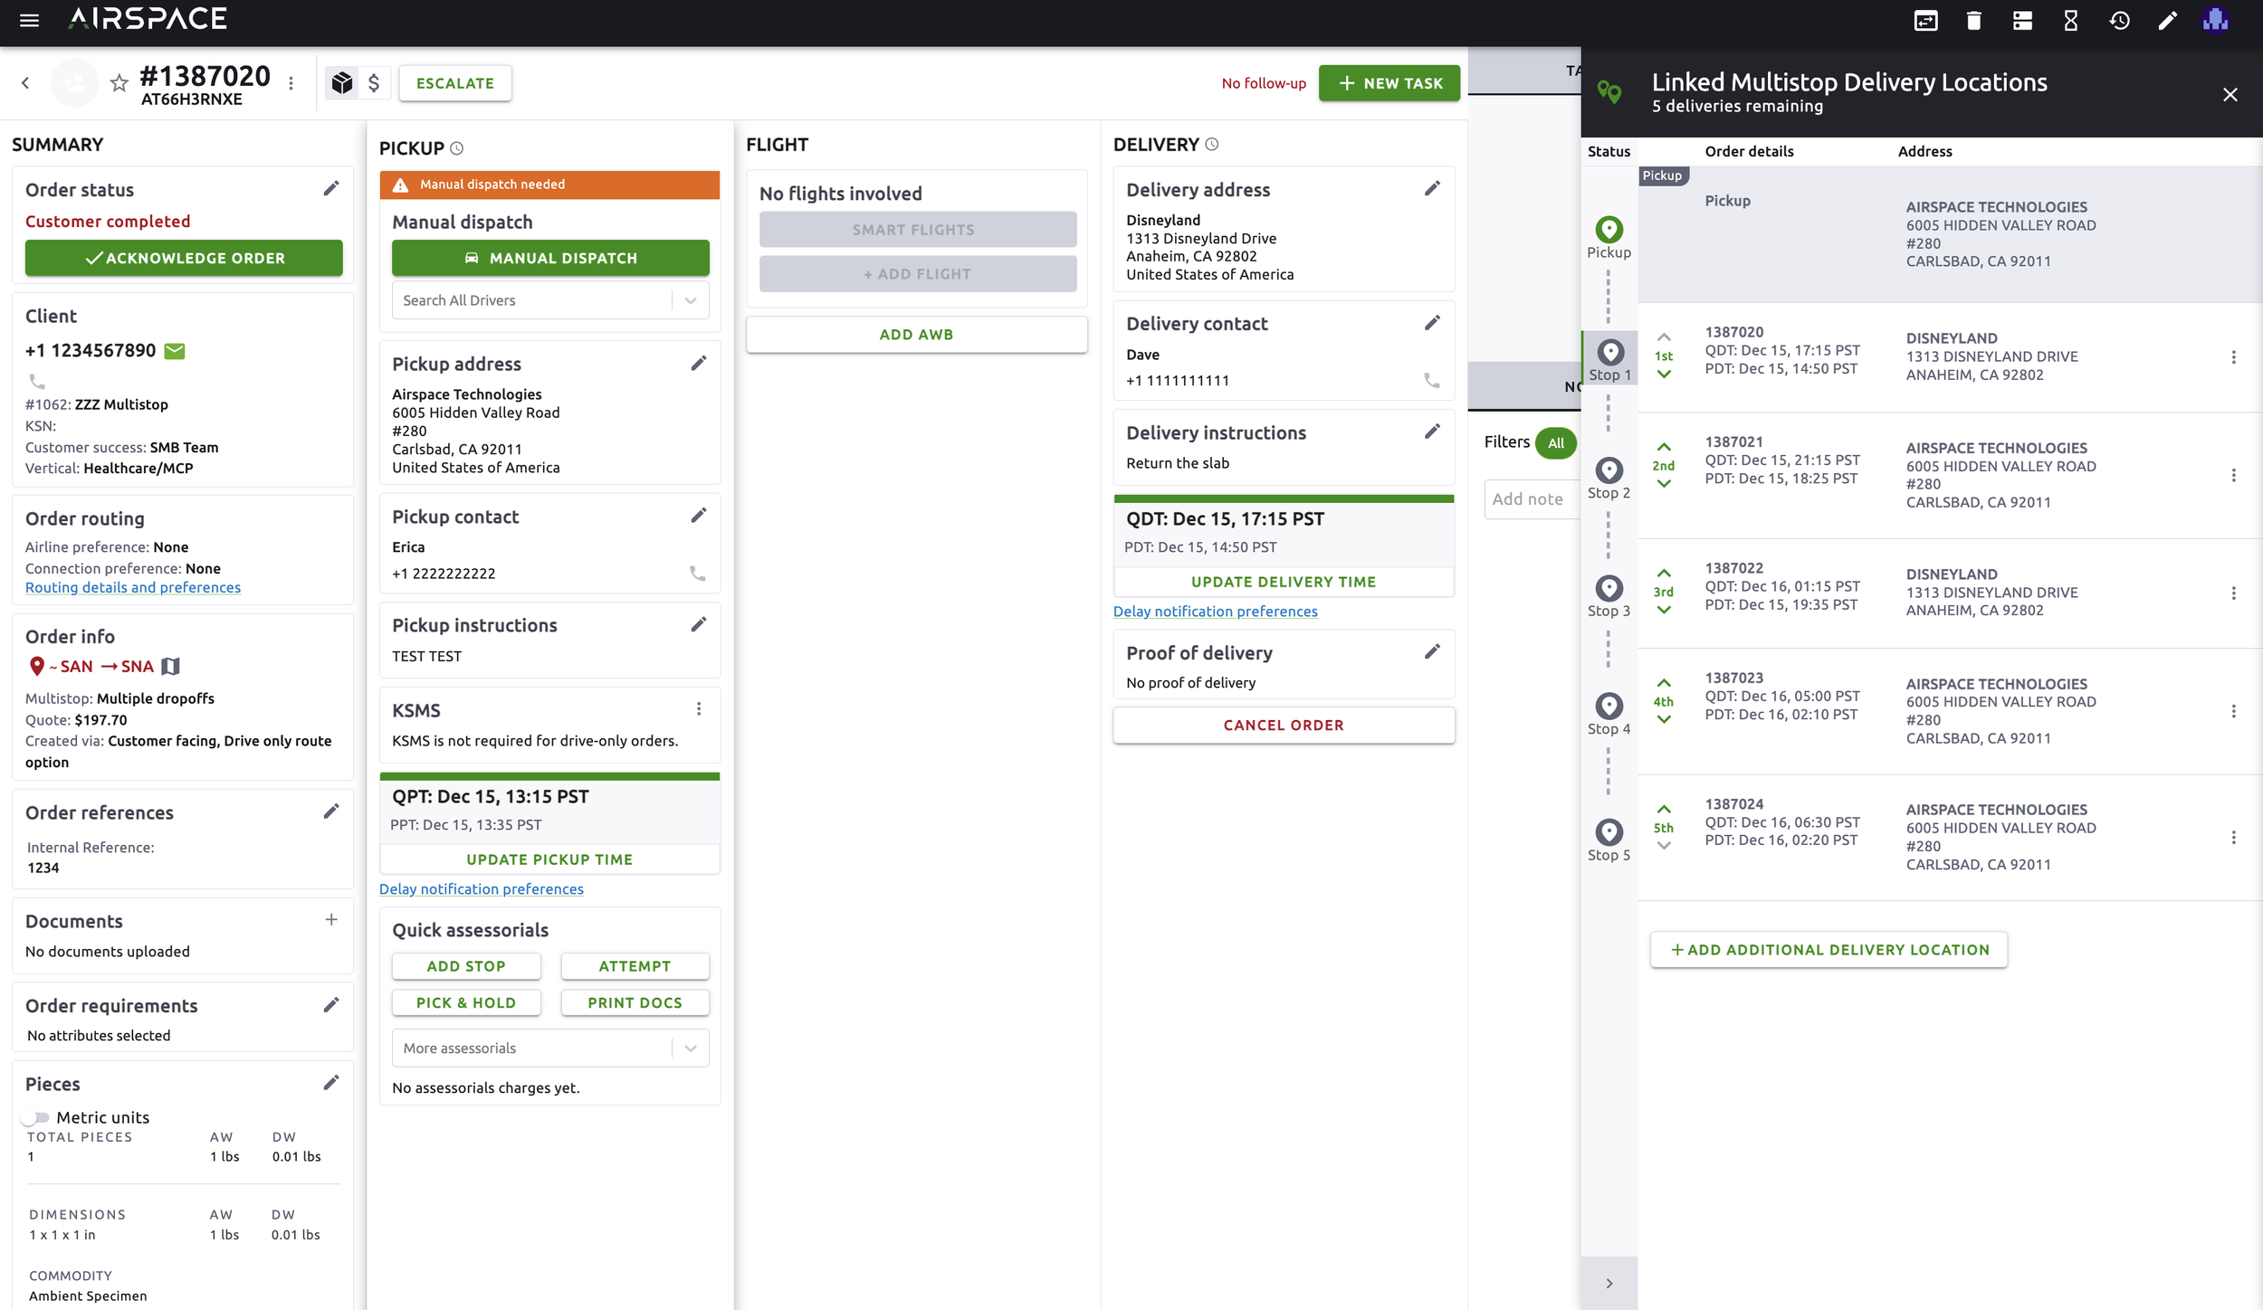Click the dollar sign pricing icon
The width and height of the screenshot is (2263, 1310).
pyautogui.click(x=374, y=83)
